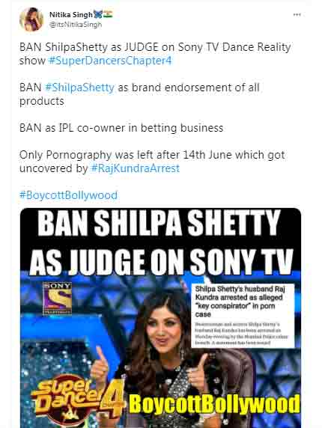This screenshot has width=322, height=428.
Task: Click the tweet text about IPL co-owner
Action: tap(121, 128)
